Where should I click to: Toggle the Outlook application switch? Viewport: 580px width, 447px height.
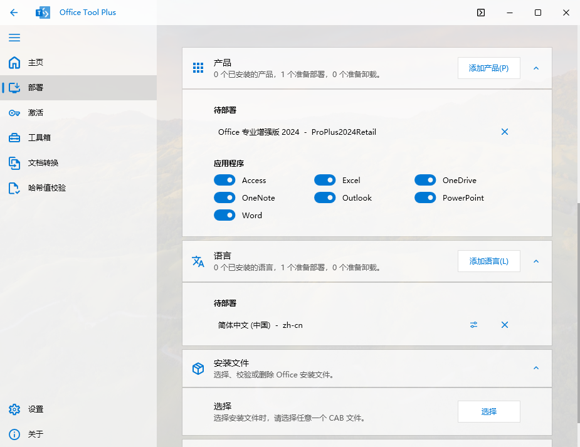coord(325,197)
